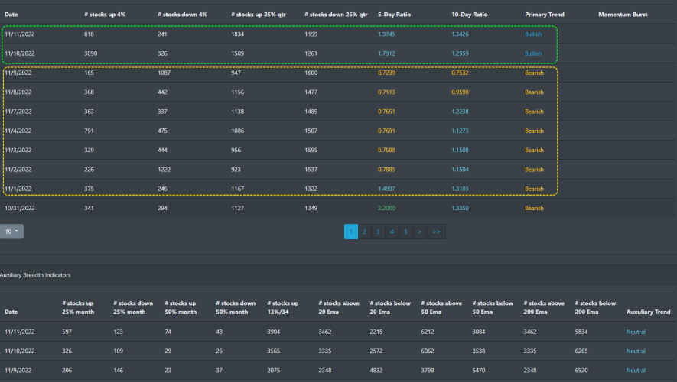Click Bearish trend for 10/31/2022
The width and height of the screenshot is (677, 382).
(534, 208)
